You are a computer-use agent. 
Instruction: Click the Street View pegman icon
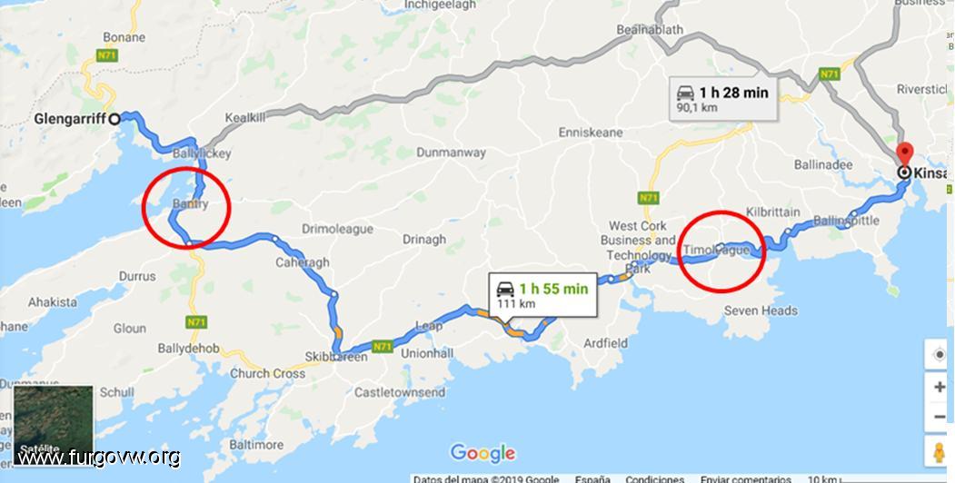click(x=939, y=452)
